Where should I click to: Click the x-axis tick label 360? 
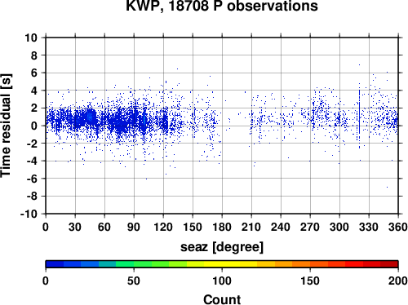point(398,227)
